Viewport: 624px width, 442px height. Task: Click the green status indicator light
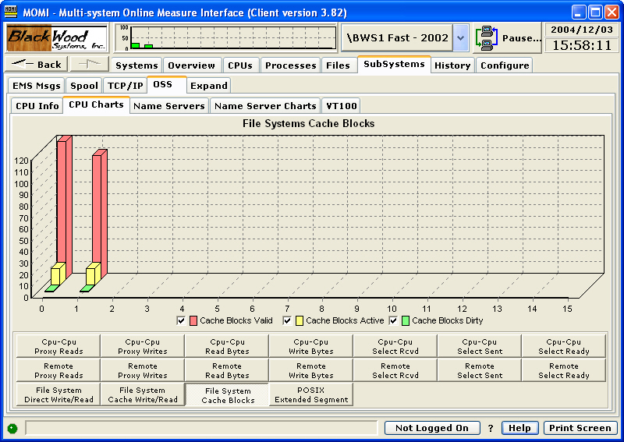point(12,428)
